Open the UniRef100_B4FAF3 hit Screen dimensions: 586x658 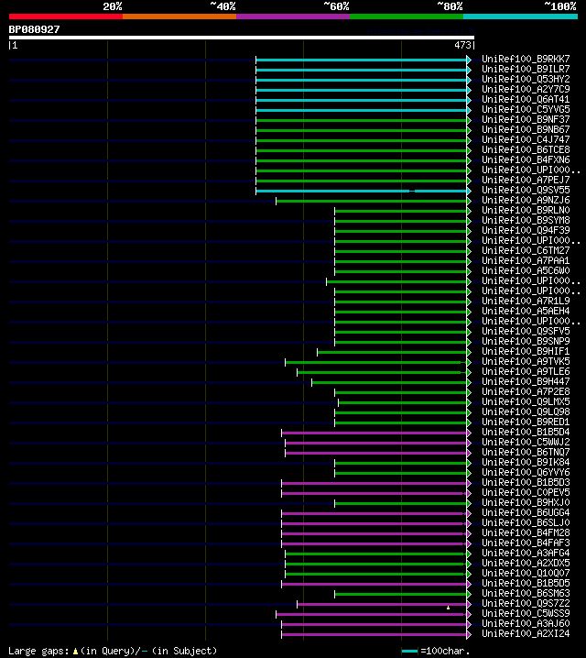click(x=526, y=543)
